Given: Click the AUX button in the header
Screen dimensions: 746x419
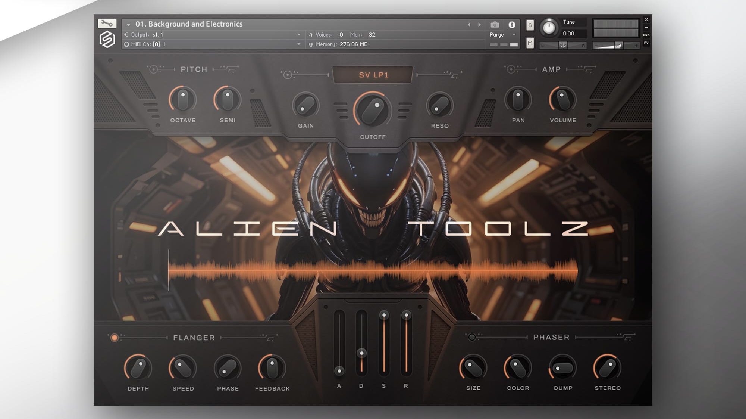Looking at the screenshot, I should 646,35.
